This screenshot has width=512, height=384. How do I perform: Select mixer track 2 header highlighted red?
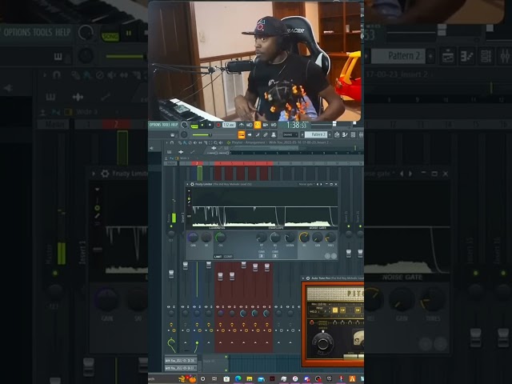tap(197, 163)
